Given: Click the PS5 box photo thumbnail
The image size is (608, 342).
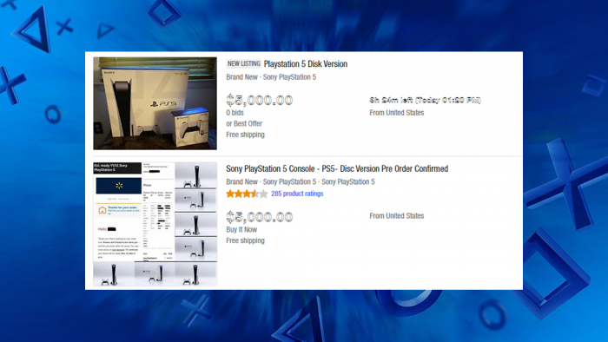Looking at the screenshot, I should point(155,103).
